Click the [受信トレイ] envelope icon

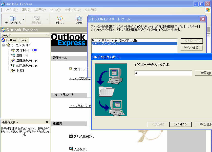(x=70, y=69)
